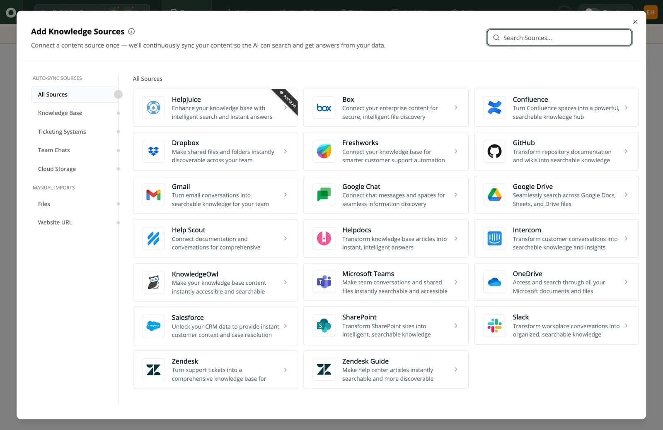Click the Helpjuice logo icon
Viewport: 663px width, 430px height.
pos(153,108)
